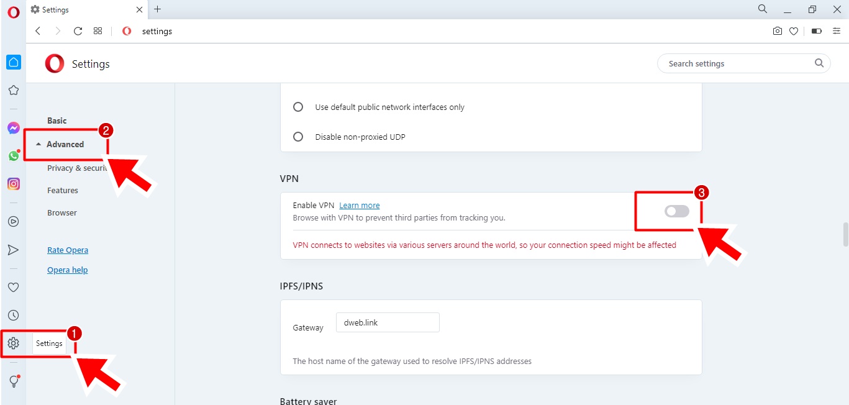Open the snapshot camera tool
Image resolution: width=849 pixels, height=405 pixels.
777,31
